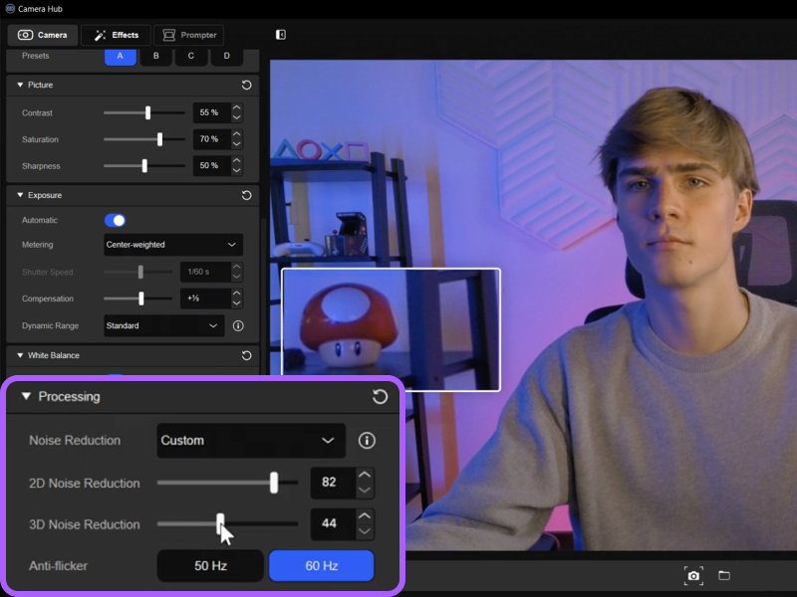Adjust the Sharpness slider
The width and height of the screenshot is (797, 597).
point(144,165)
